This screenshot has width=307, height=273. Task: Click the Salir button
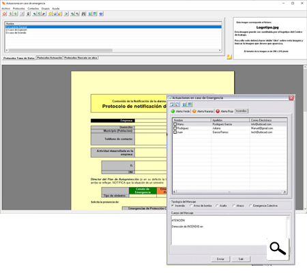(x=241, y=259)
